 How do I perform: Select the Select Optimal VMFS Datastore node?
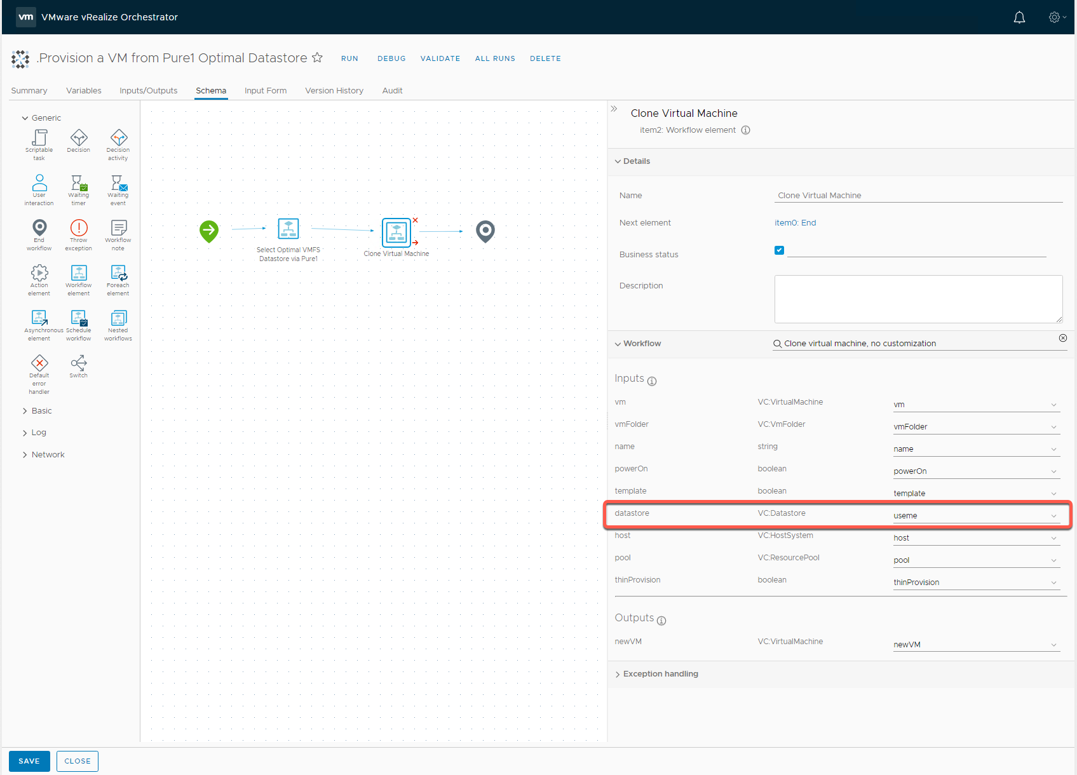pyautogui.click(x=288, y=229)
